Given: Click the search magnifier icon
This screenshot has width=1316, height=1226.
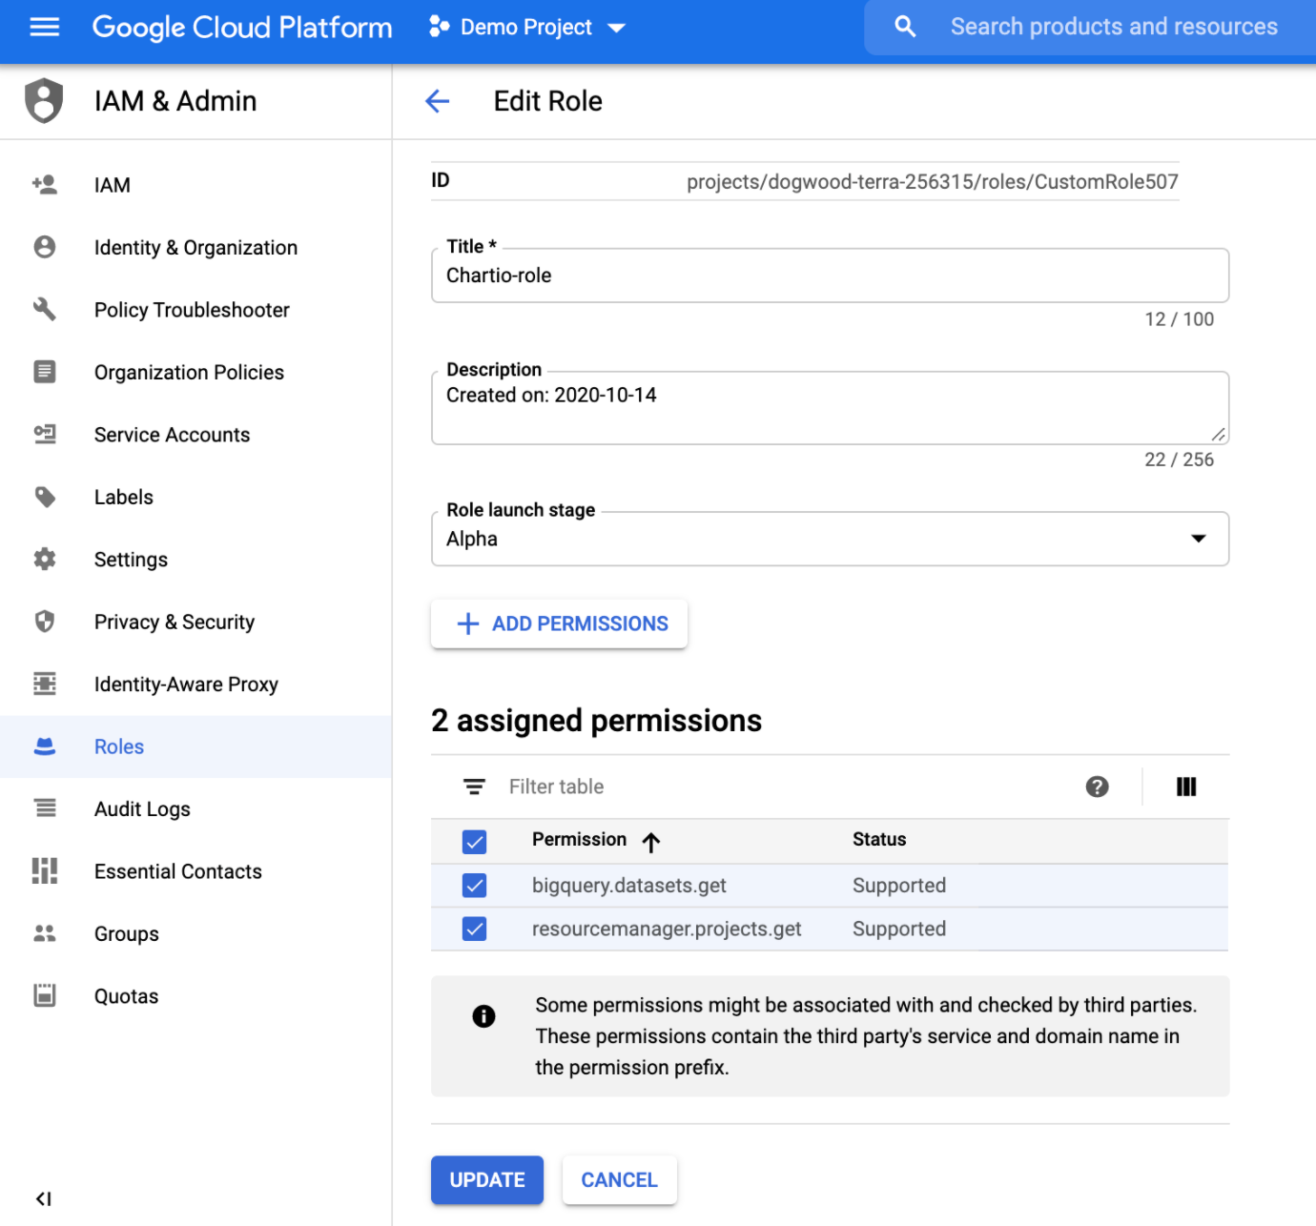Looking at the screenshot, I should pyautogui.click(x=905, y=27).
